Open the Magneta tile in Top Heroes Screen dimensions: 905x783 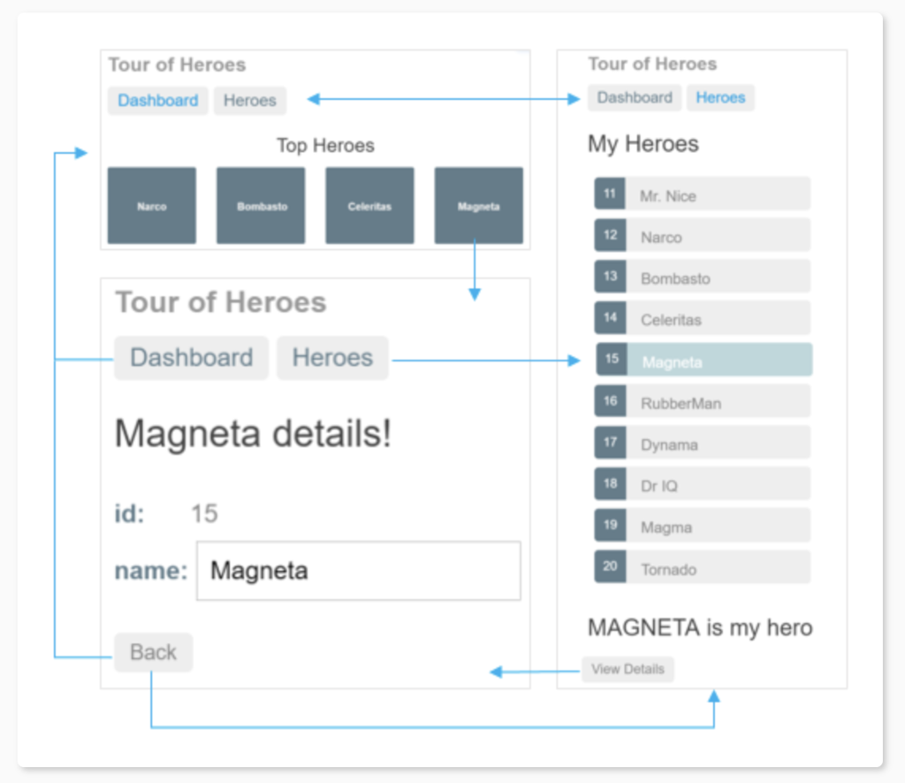click(x=478, y=206)
